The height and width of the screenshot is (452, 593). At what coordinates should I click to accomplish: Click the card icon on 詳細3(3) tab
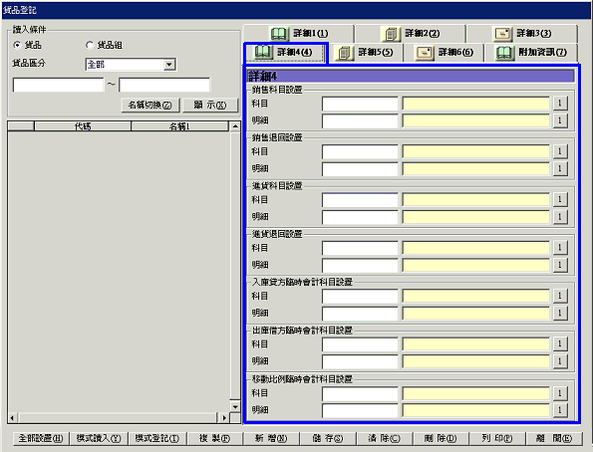[503, 34]
